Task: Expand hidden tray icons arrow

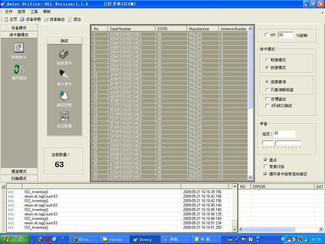Action: coord(283,239)
